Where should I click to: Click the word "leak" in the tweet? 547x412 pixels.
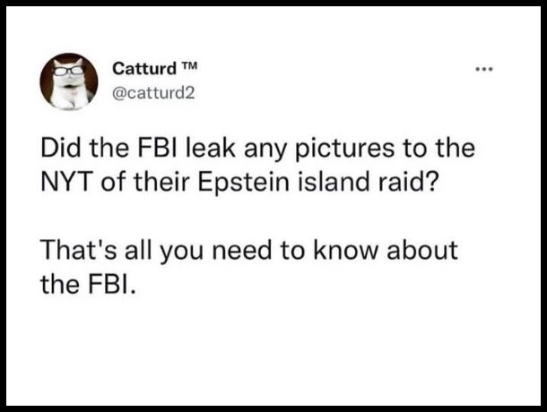click(x=211, y=148)
